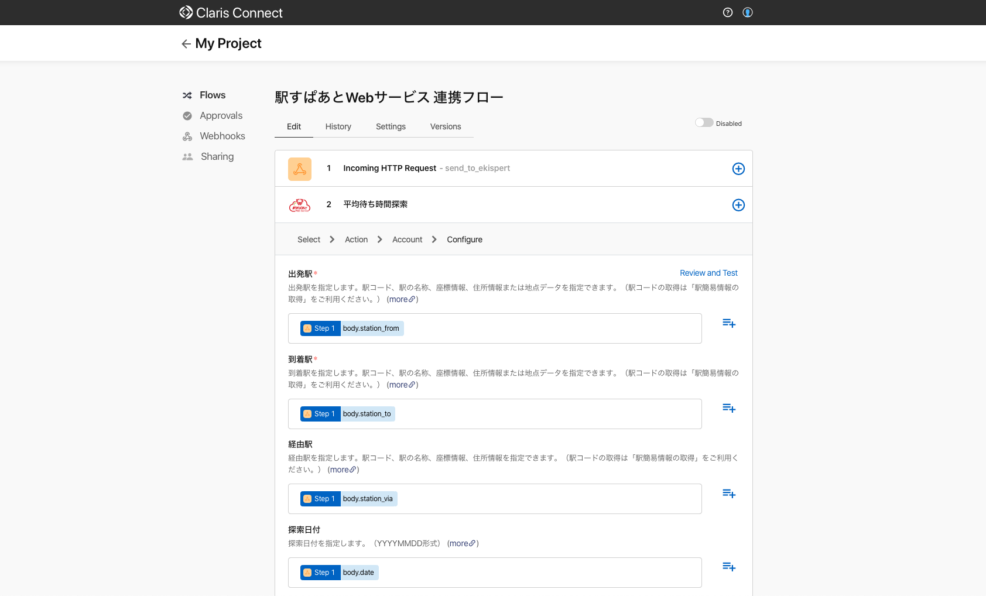Enable the flow with the Disabled toggle
The width and height of the screenshot is (986, 596).
coord(704,122)
